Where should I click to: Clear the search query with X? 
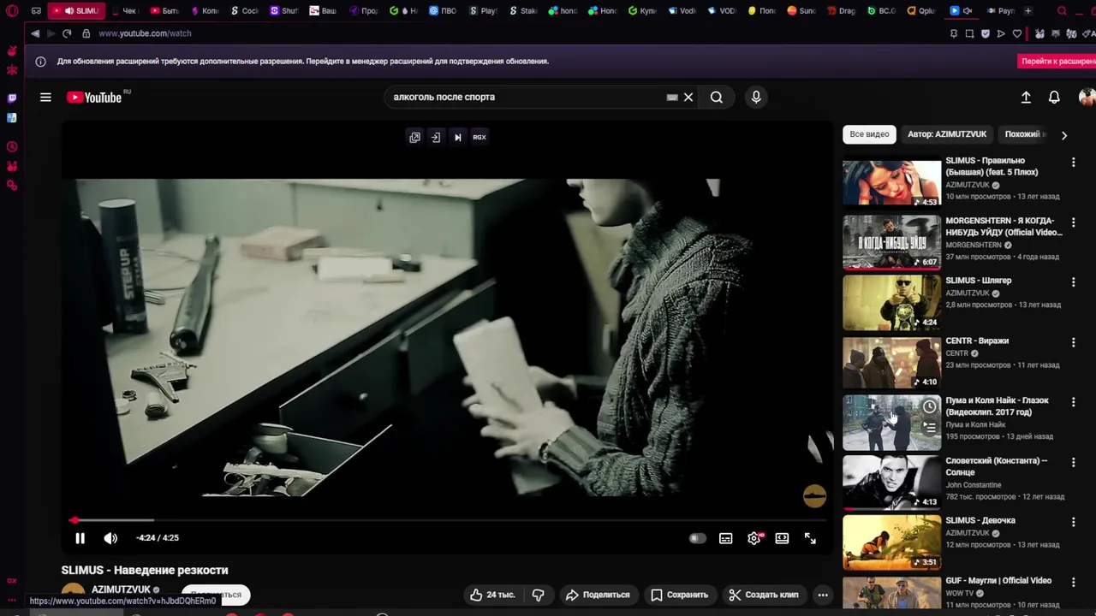[688, 98]
